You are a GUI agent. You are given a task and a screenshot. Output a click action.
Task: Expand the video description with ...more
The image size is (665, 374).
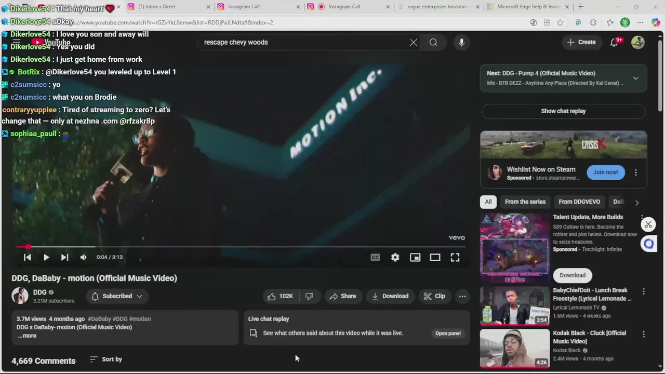[27, 336]
